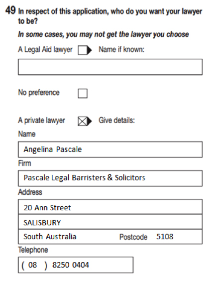This screenshot has width=216, height=286.
Task: Check the Legal Aid lawyer checkbox
Action: [x=83, y=50]
